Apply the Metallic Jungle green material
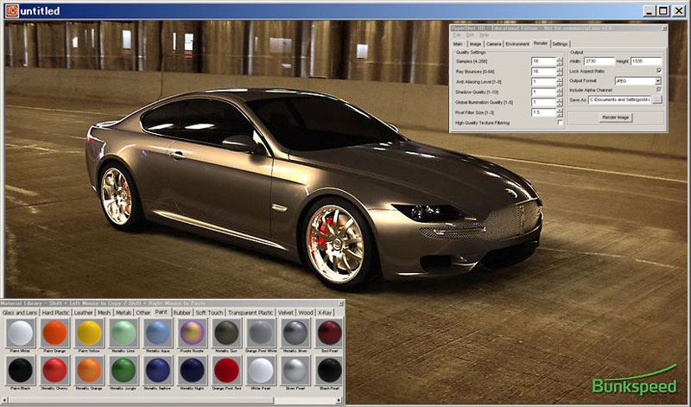The image size is (691, 407). pyautogui.click(x=124, y=371)
